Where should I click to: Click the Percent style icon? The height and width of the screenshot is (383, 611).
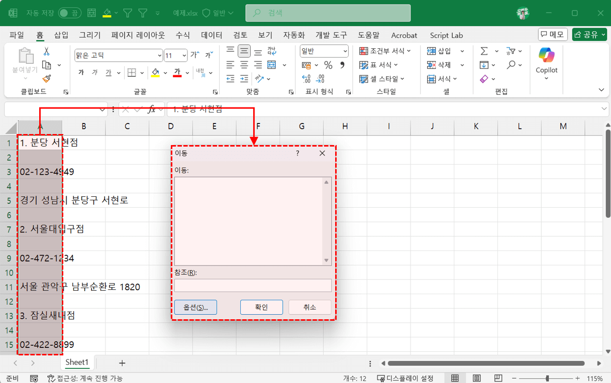[328, 65]
